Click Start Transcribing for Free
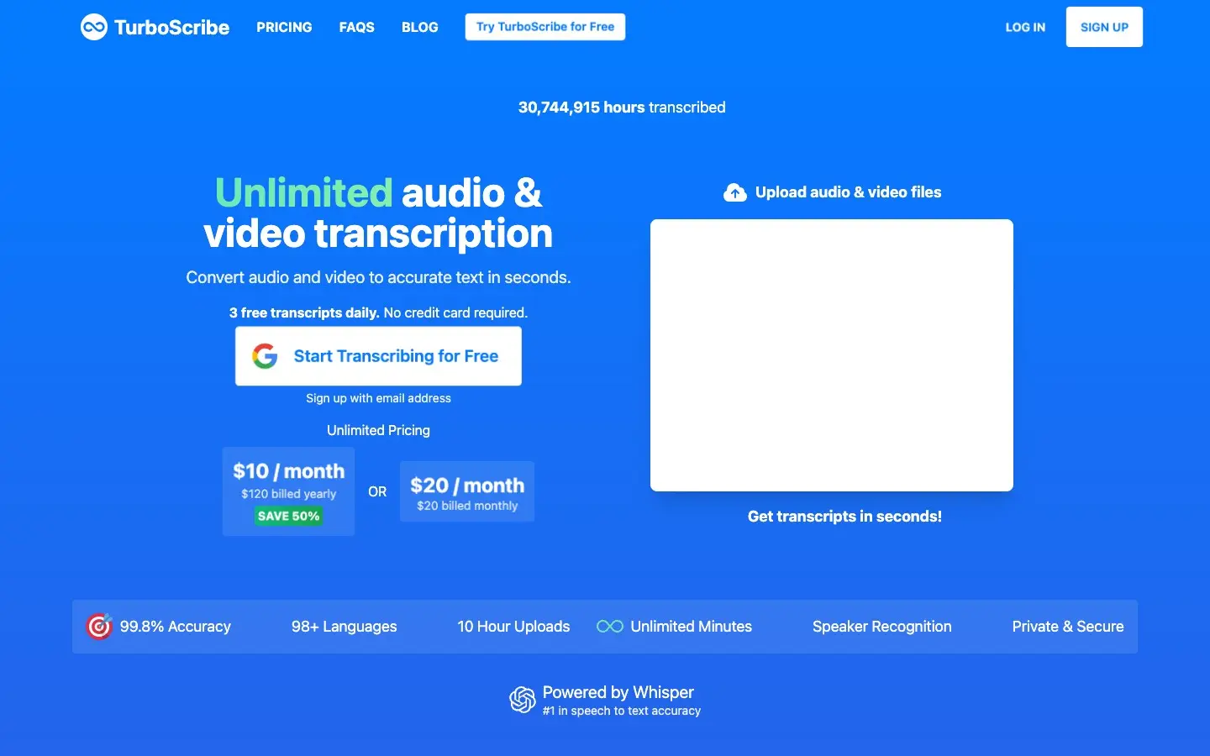Screen dimensions: 1210x756 396,356
